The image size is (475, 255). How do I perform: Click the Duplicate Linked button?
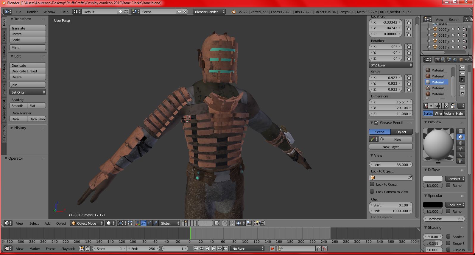coord(27,71)
